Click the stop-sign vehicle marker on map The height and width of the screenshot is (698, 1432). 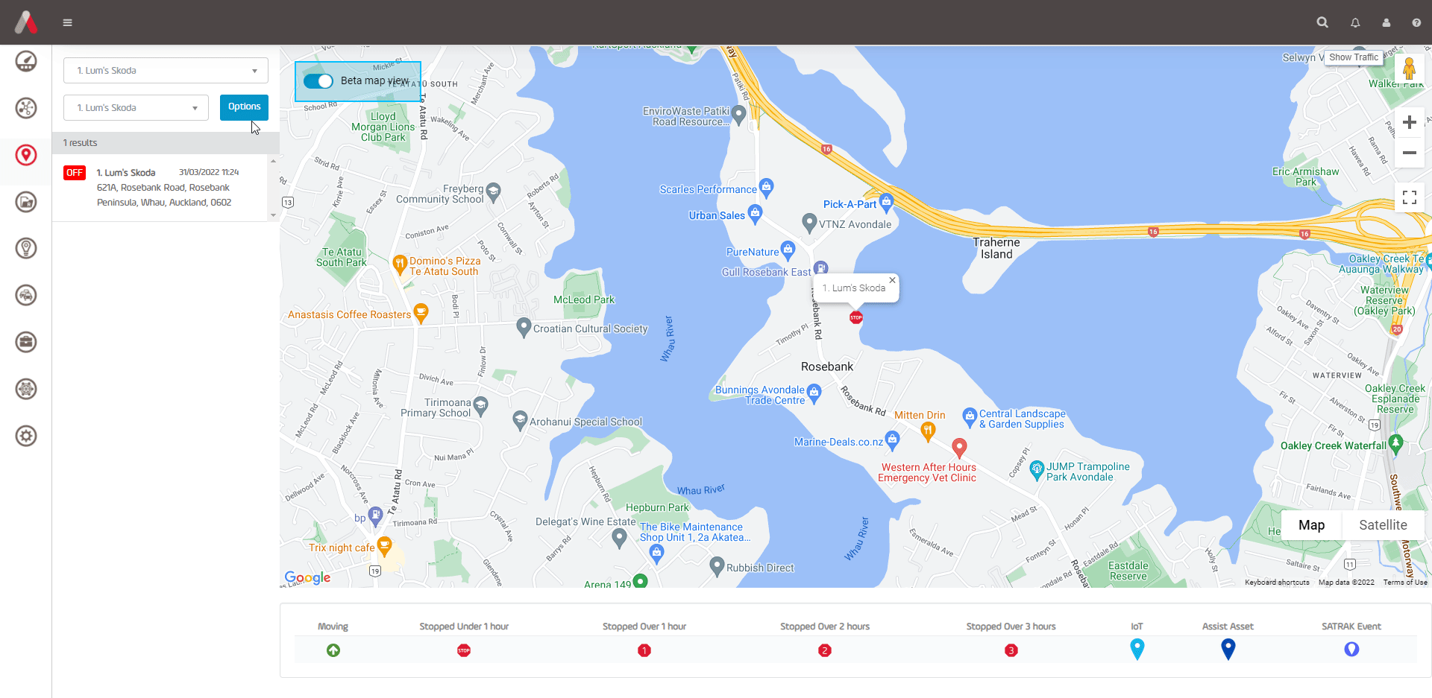coord(856,317)
